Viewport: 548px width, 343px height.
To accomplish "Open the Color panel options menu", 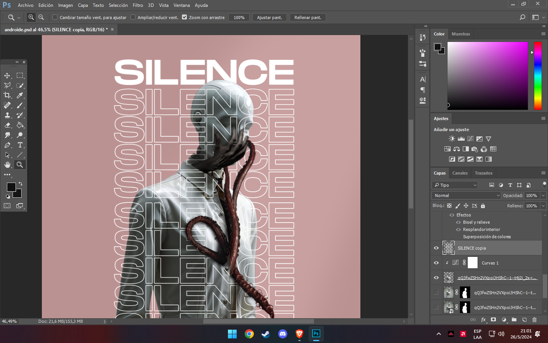I will click(543, 34).
